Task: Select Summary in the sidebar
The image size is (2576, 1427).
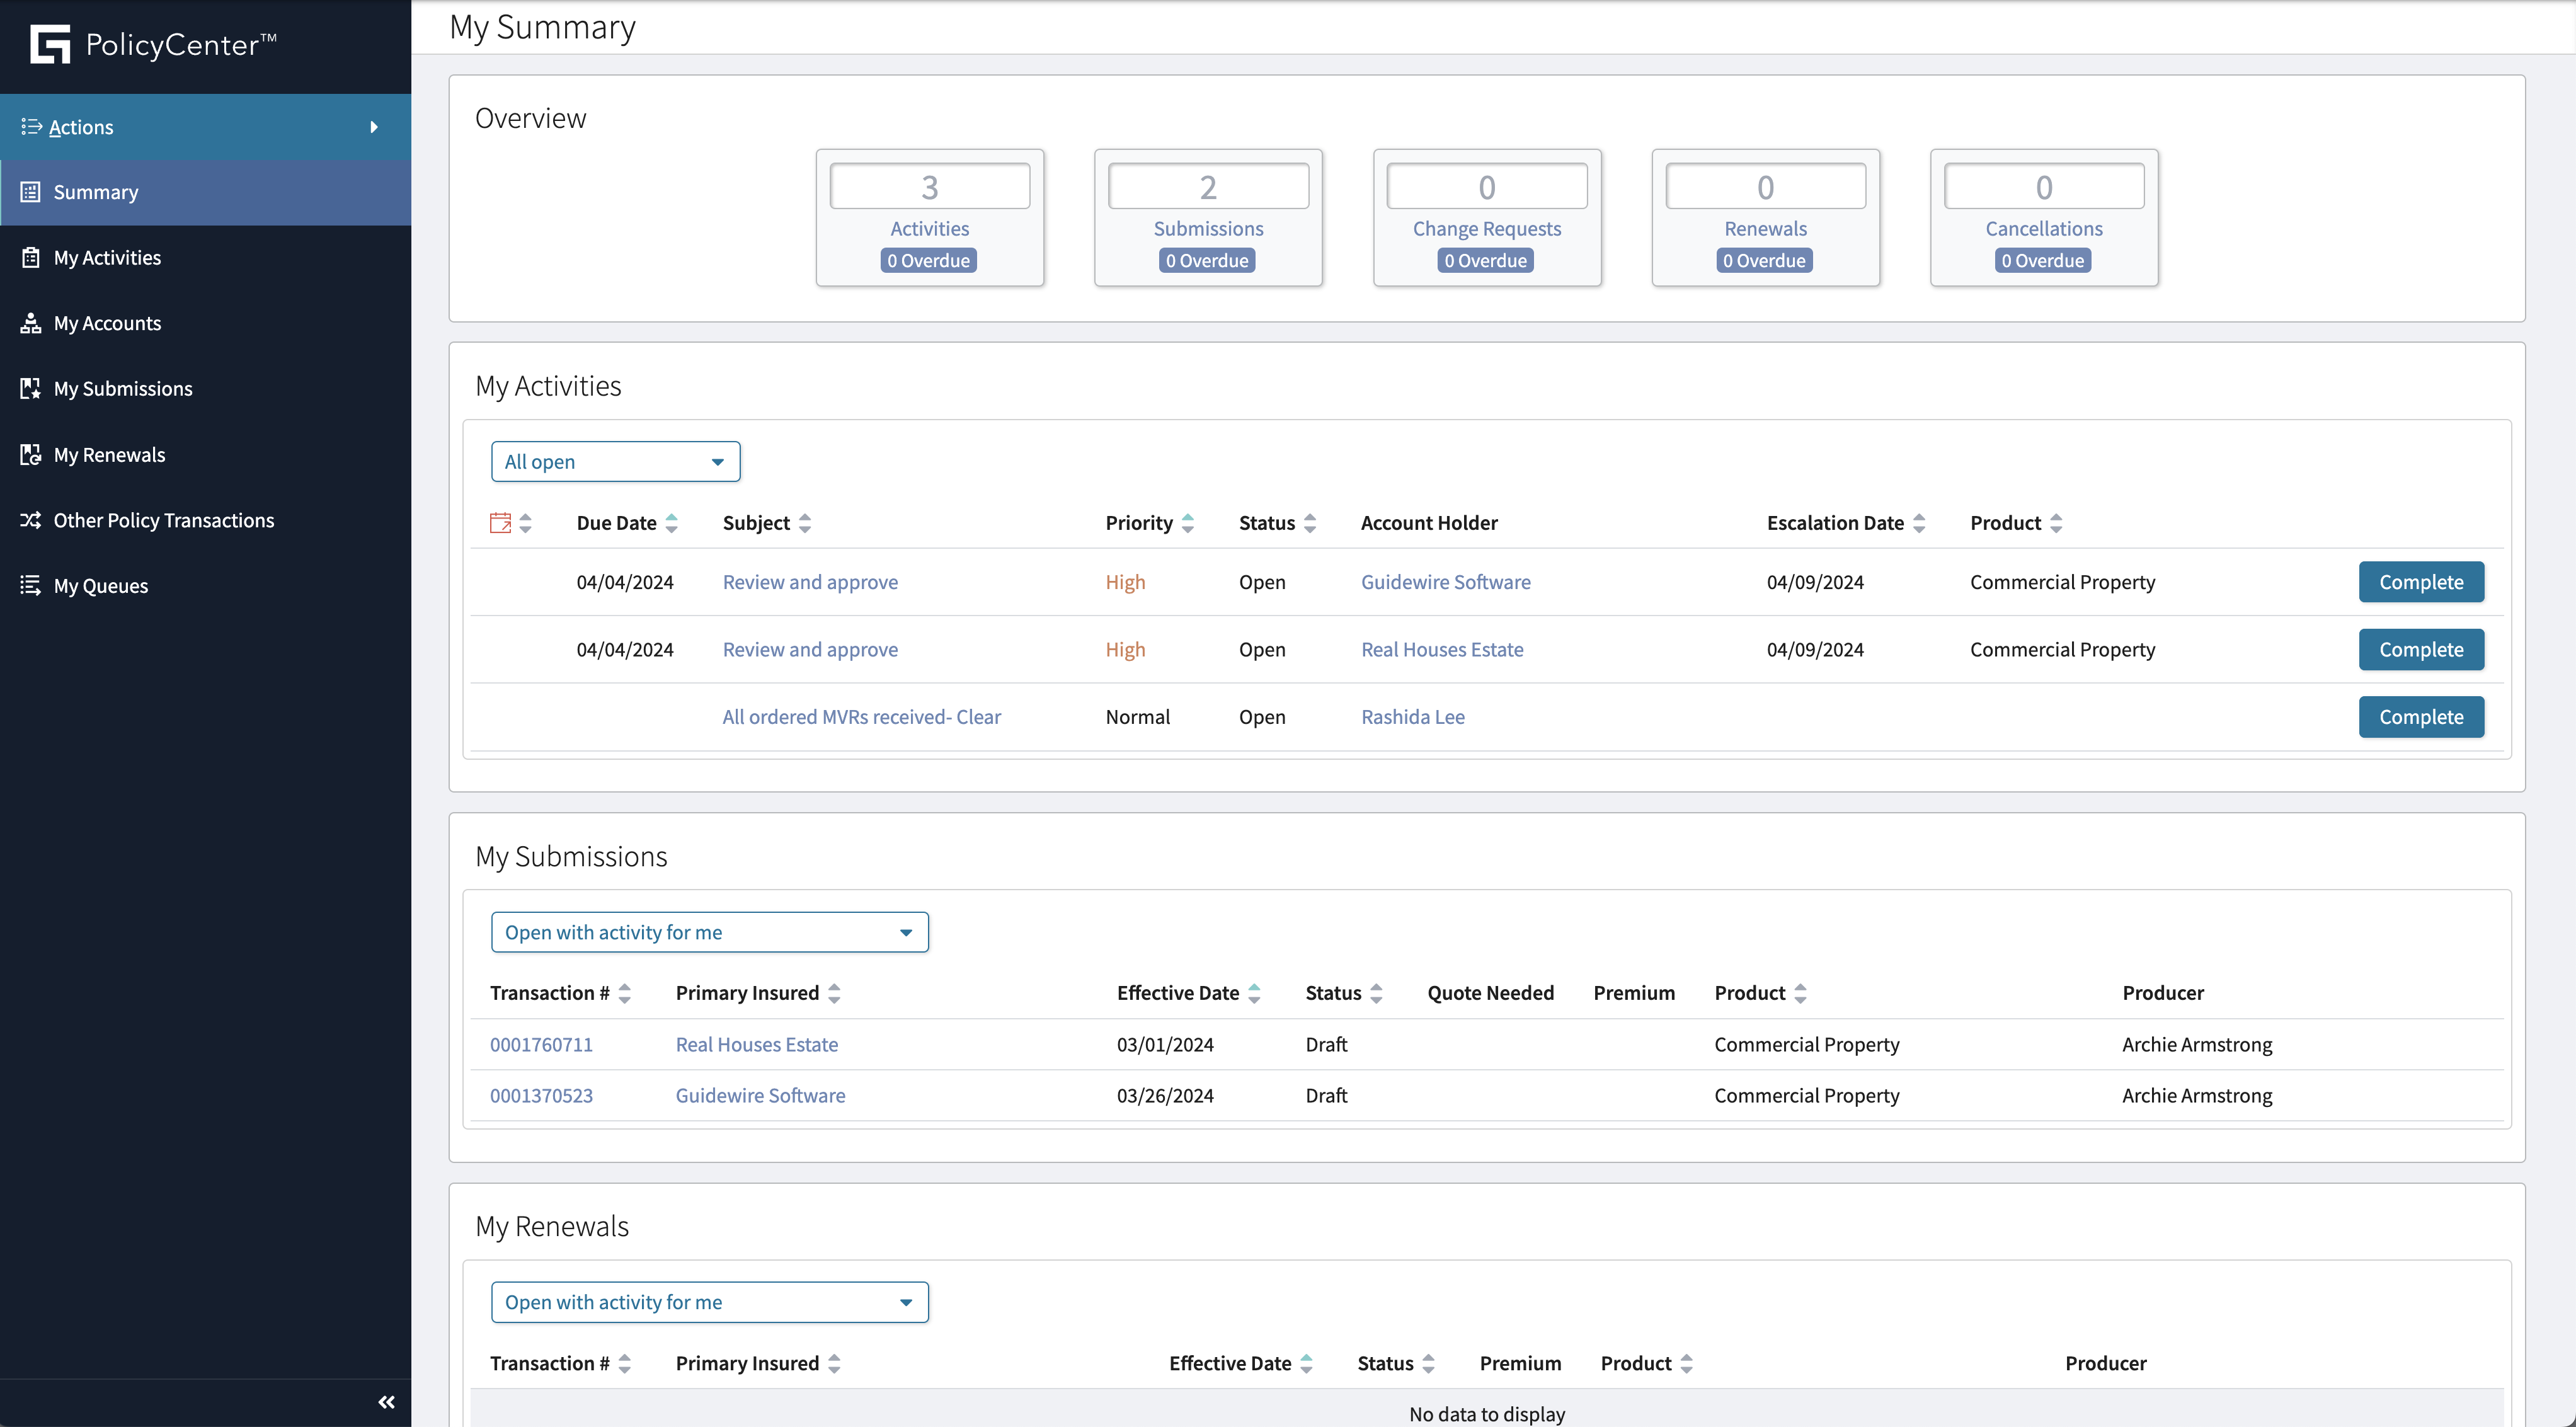Action: [x=96, y=192]
